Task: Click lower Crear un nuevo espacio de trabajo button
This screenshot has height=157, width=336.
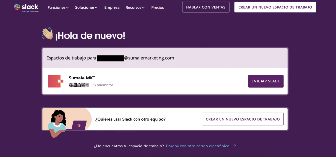Action: tap(243, 119)
